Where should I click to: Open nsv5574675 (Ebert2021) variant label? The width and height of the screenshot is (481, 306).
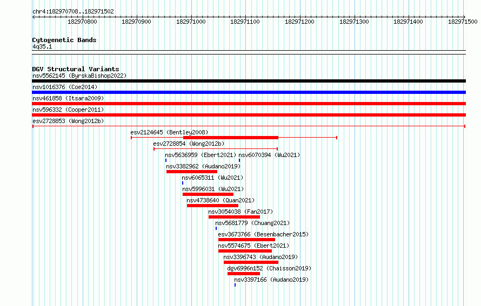click(253, 246)
